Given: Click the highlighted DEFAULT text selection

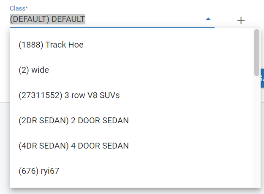Looking at the screenshot, I should point(47,19).
